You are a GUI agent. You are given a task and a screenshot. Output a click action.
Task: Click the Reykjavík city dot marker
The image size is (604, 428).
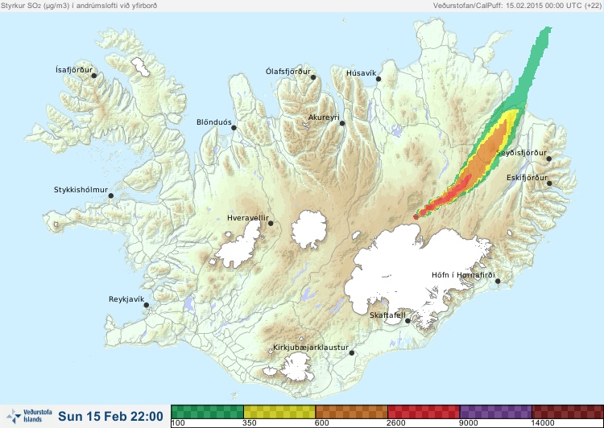click(147, 305)
